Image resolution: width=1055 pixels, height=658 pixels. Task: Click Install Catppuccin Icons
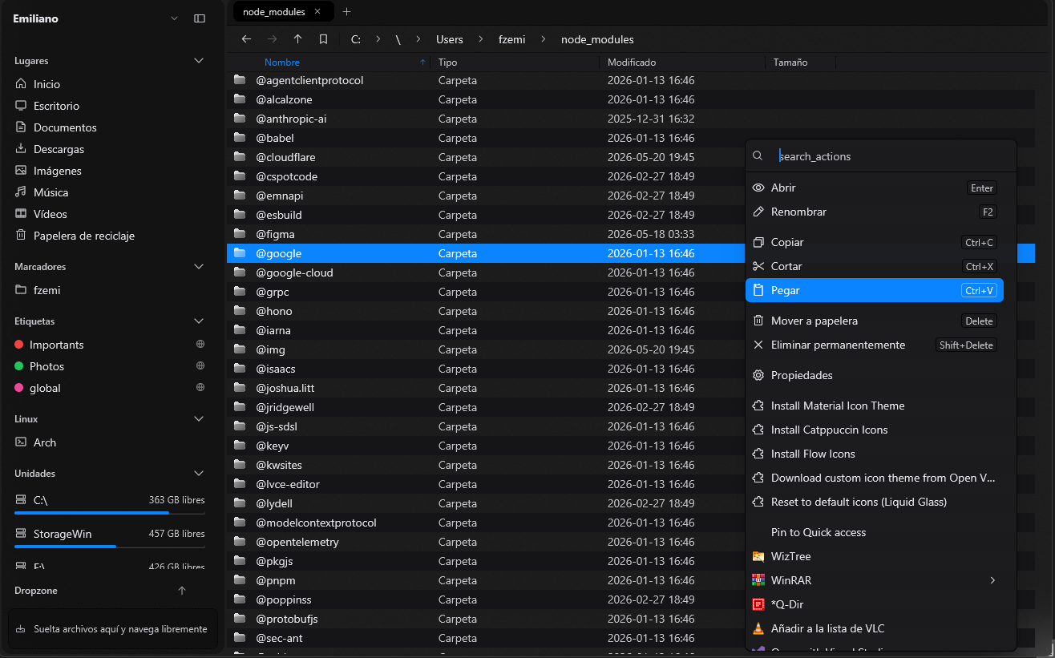tap(875, 430)
